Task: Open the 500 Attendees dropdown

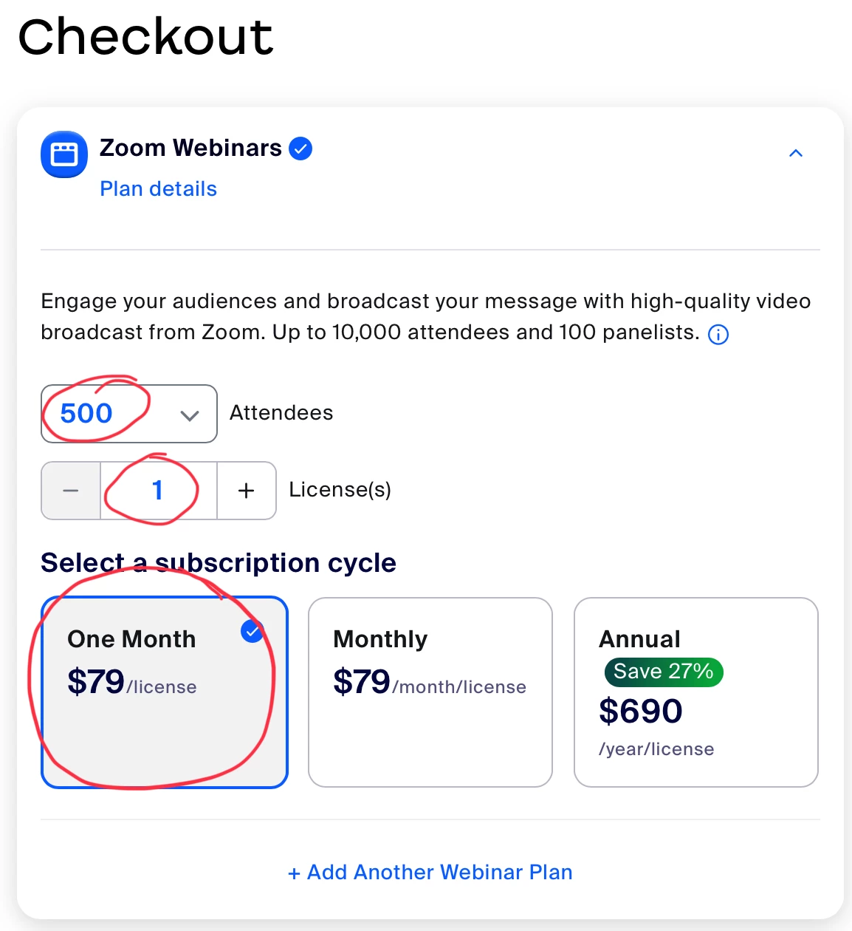Action: (x=129, y=414)
